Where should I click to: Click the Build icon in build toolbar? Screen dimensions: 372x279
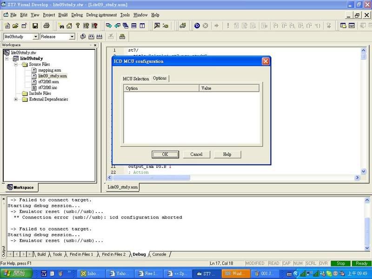[91, 37]
